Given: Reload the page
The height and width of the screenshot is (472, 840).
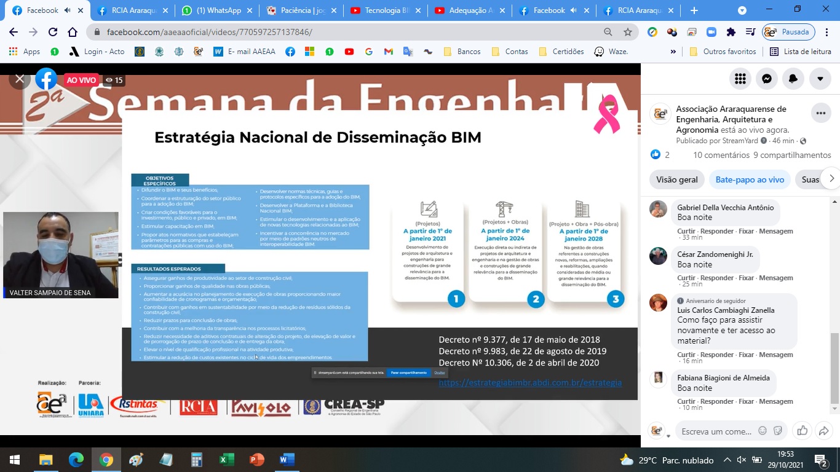Looking at the screenshot, I should click(53, 32).
